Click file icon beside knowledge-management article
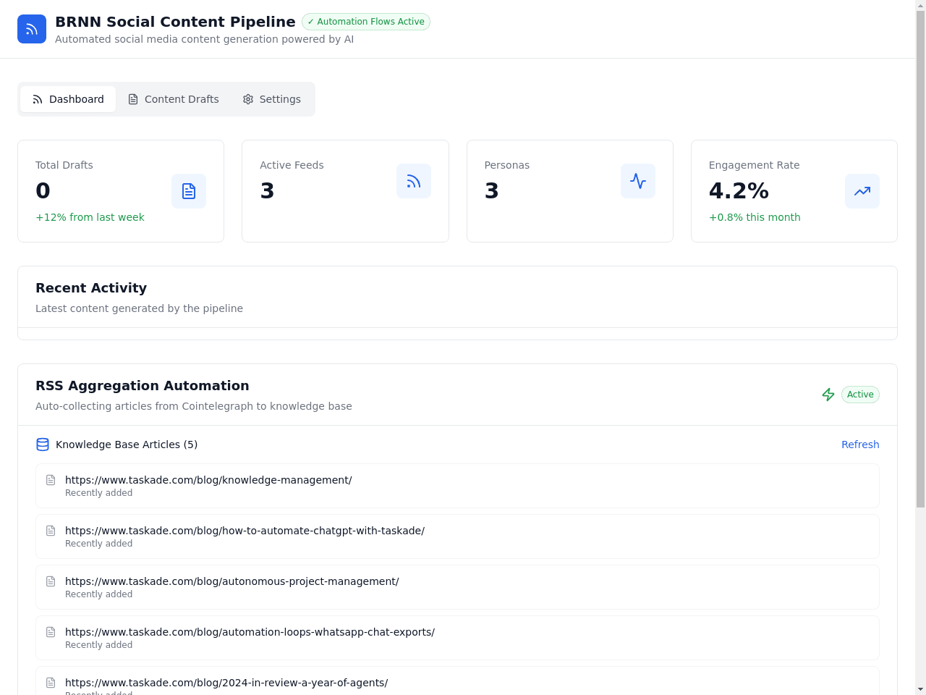 (x=51, y=480)
